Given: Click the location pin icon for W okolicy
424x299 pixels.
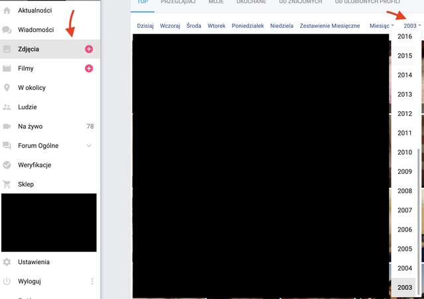Looking at the screenshot, I should 7,88.
